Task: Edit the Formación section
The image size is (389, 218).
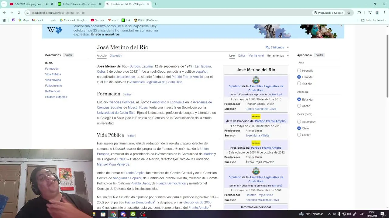Action: tap(128, 94)
